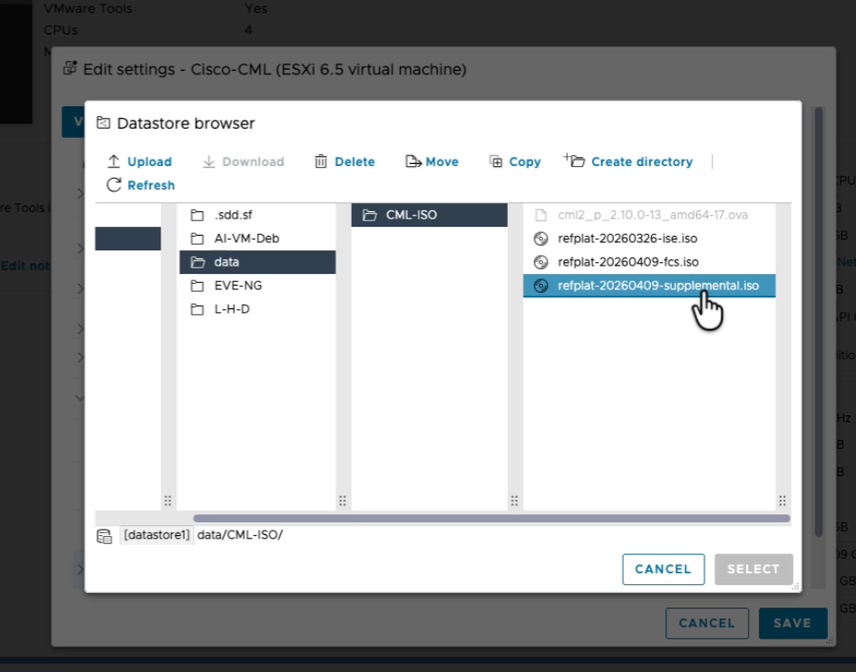Click the Delete trash can icon
856x672 pixels.
[x=321, y=161]
